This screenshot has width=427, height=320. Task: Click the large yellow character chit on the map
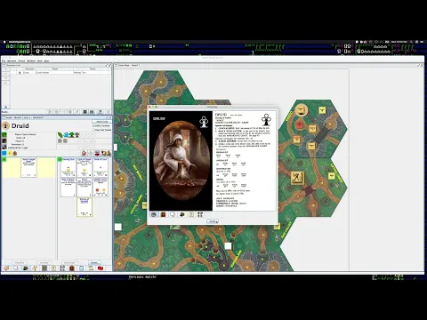coord(297,178)
